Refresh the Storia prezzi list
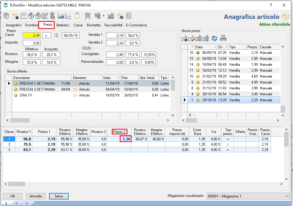This screenshot has height=206, width=293. point(214,38)
